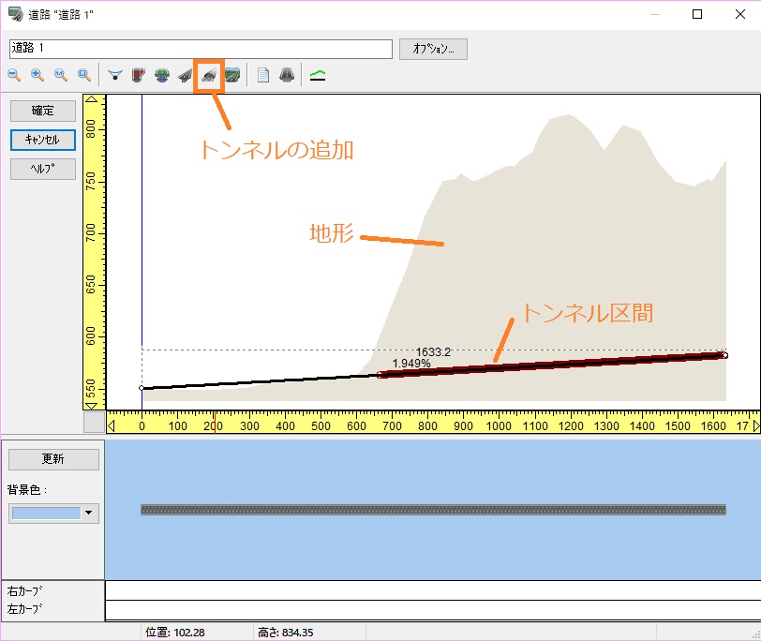Click the キャンセル button
The width and height of the screenshot is (761, 641).
pos(43,140)
